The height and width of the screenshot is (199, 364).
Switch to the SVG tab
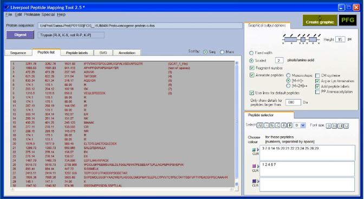[103, 53]
